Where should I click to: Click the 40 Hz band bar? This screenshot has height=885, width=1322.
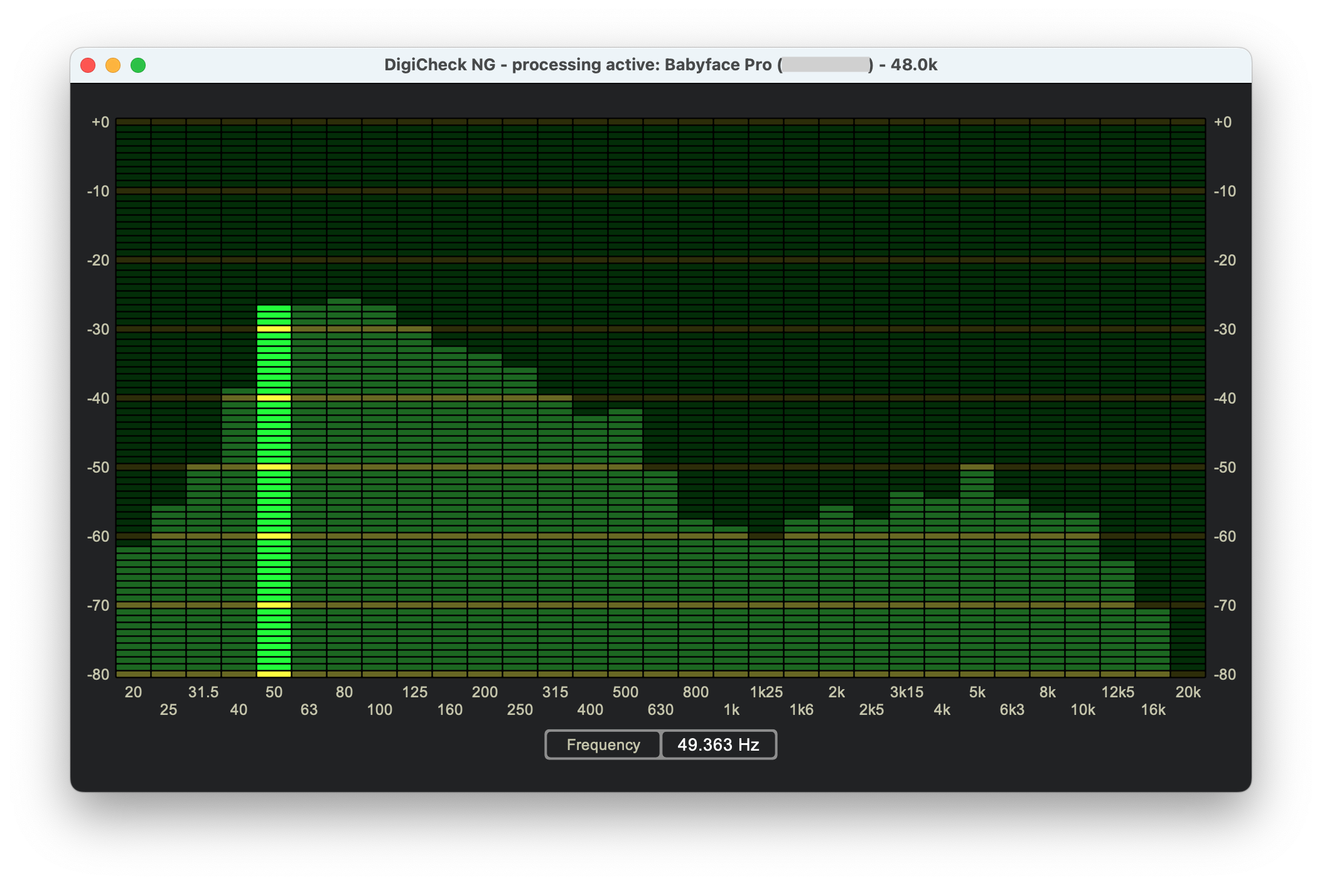pyautogui.click(x=239, y=534)
